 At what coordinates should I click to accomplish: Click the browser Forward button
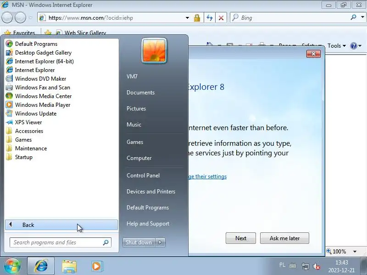click(20, 17)
